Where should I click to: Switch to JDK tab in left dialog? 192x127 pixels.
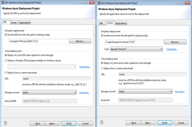coord(6,22)
